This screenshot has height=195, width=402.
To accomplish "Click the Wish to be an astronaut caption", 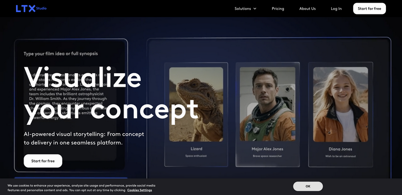I will [341, 156].
